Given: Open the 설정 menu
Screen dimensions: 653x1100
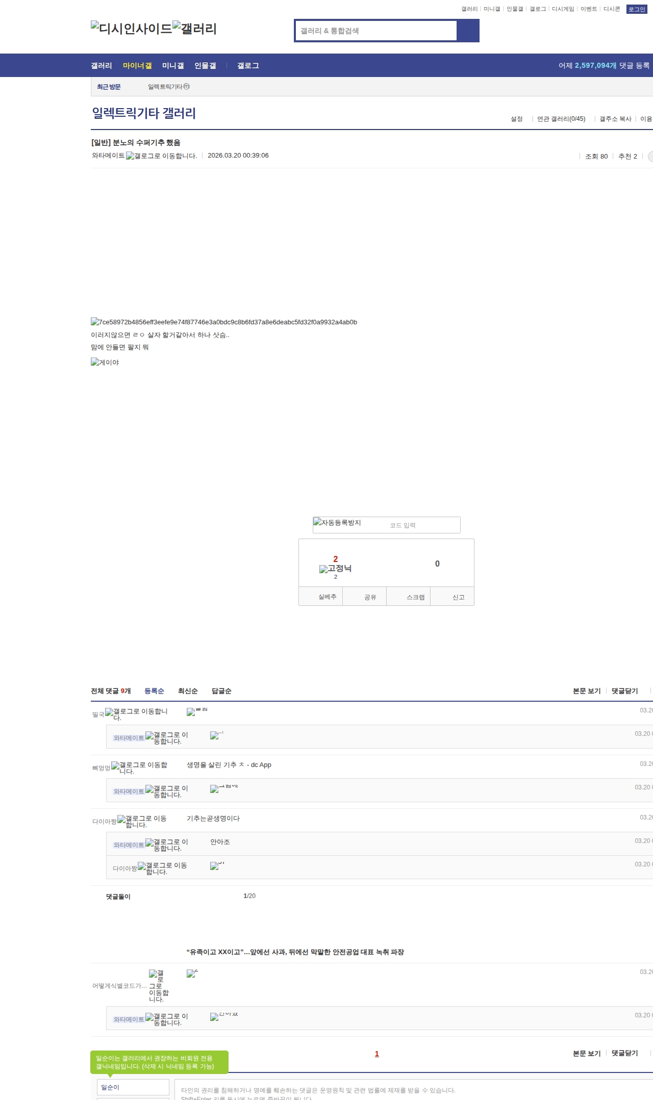Looking at the screenshot, I should [517, 119].
